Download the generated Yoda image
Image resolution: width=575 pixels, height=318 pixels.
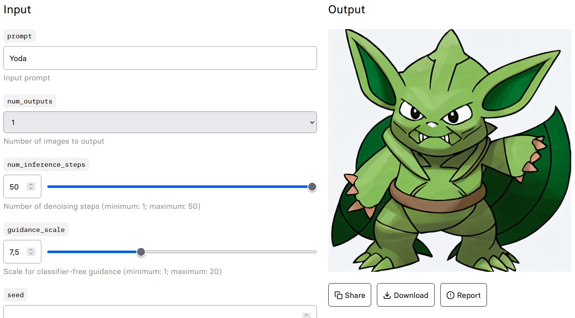(x=405, y=295)
